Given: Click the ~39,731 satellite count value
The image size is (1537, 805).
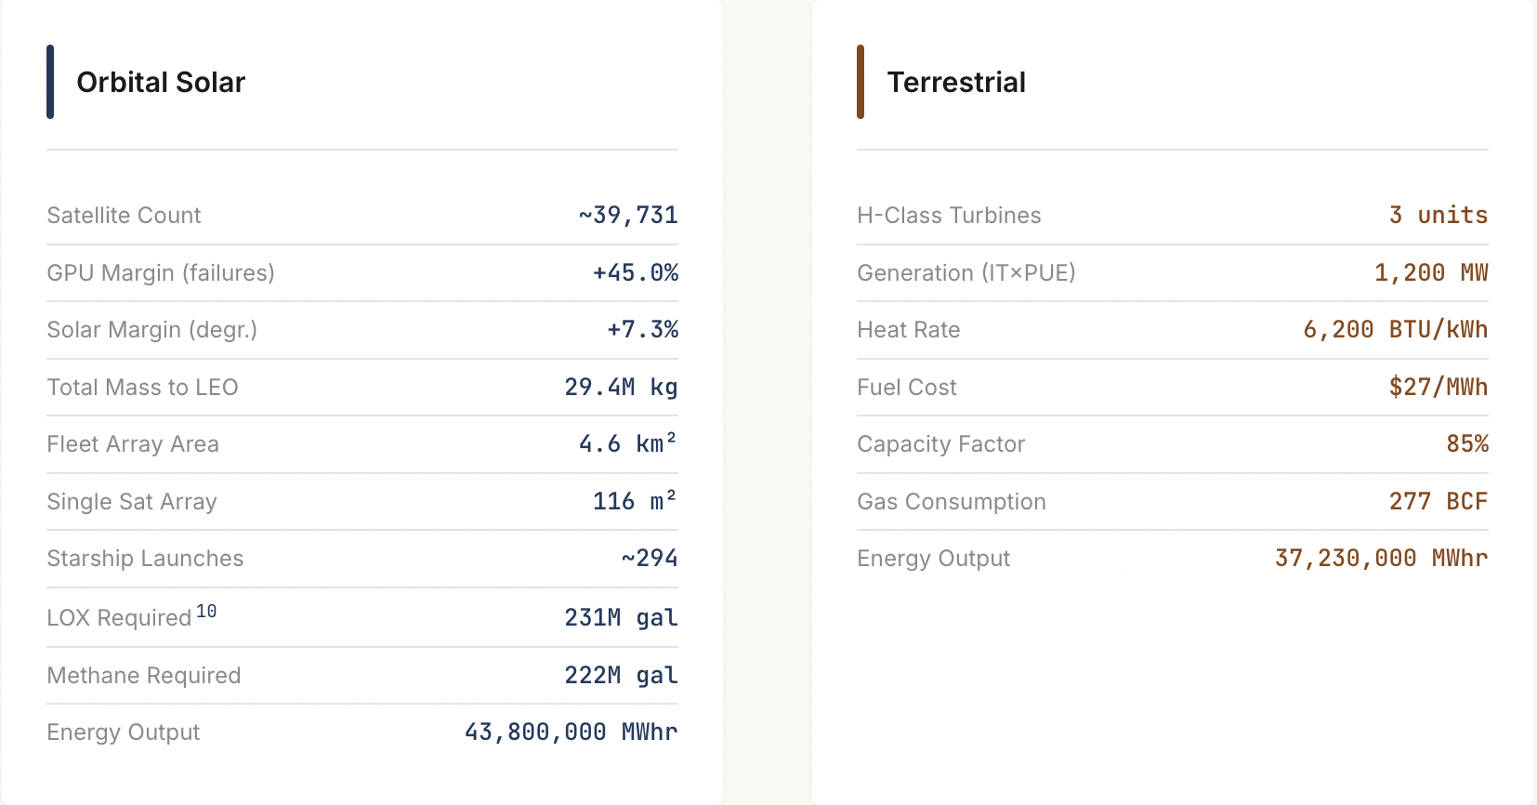Looking at the screenshot, I should [628, 216].
